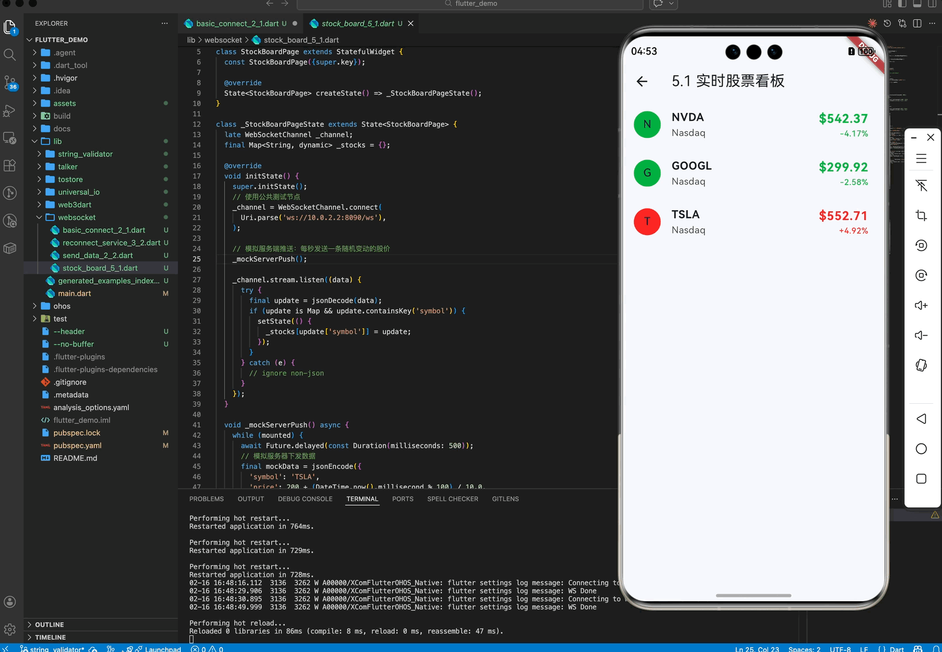Click emulator volume down icon
This screenshot has width=942, height=652.
[921, 335]
